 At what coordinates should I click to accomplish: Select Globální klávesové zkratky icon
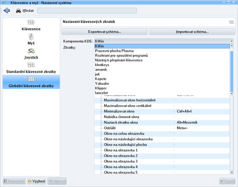click(31, 79)
